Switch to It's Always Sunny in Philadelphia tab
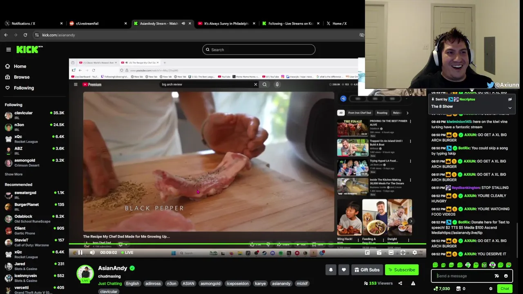523x294 pixels. coord(226,23)
